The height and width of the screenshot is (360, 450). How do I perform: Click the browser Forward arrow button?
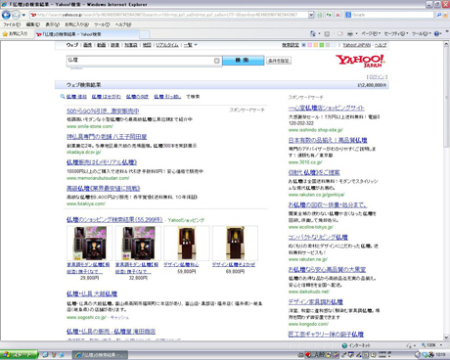click(x=16, y=15)
